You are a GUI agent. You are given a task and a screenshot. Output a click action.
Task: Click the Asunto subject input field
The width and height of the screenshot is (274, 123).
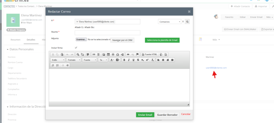pyautogui.click(x=108, y=33)
